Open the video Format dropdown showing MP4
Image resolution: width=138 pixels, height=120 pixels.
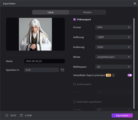[113, 27]
